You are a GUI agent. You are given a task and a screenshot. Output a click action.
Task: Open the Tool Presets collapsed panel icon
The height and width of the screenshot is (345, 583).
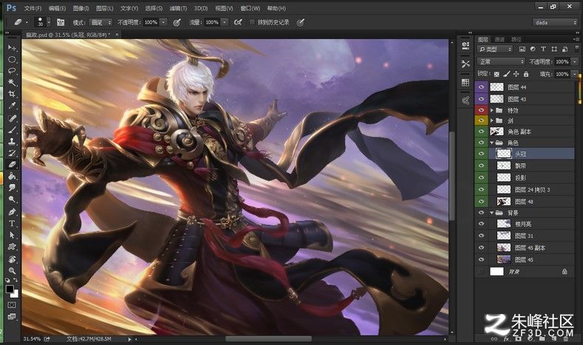pos(466,64)
